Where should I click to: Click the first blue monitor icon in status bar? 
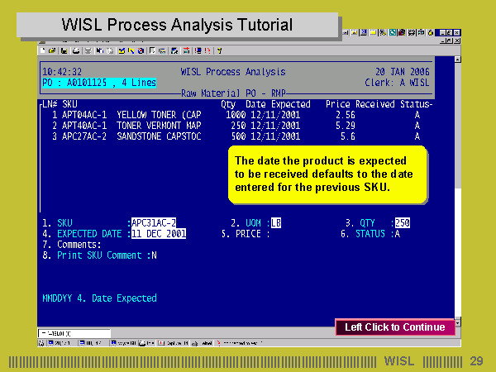point(50,343)
